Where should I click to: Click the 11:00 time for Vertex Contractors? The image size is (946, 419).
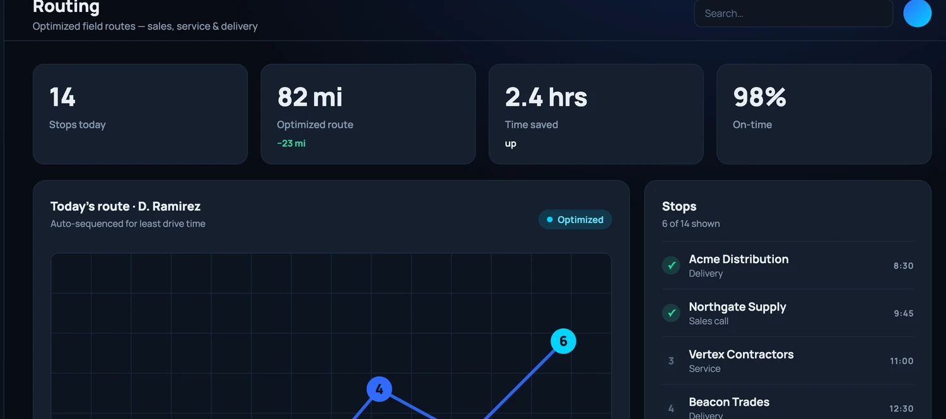tap(901, 361)
